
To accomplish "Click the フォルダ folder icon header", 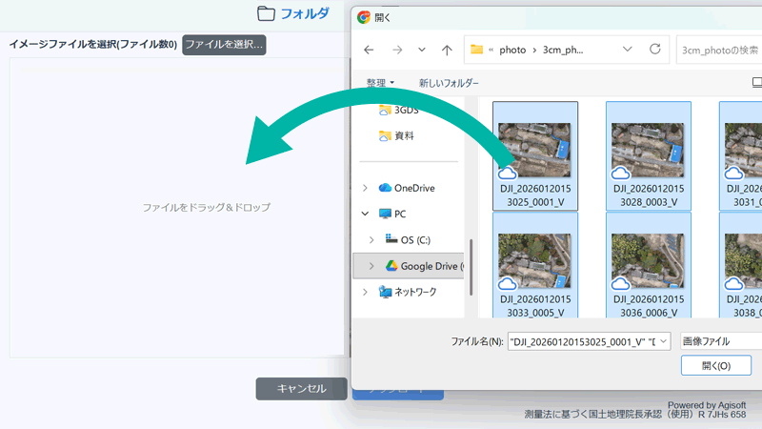I will point(293,13).
